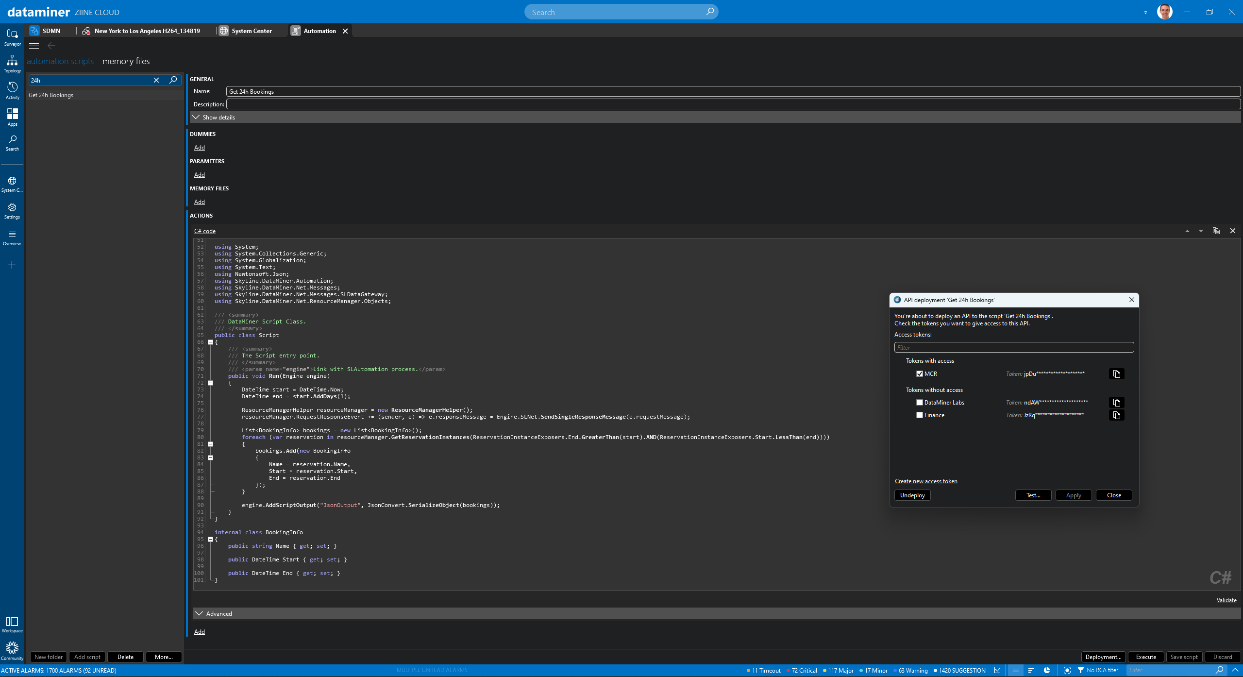
Task: Collapse the BookingInfo initializer block at line 83
Action: 210,458
